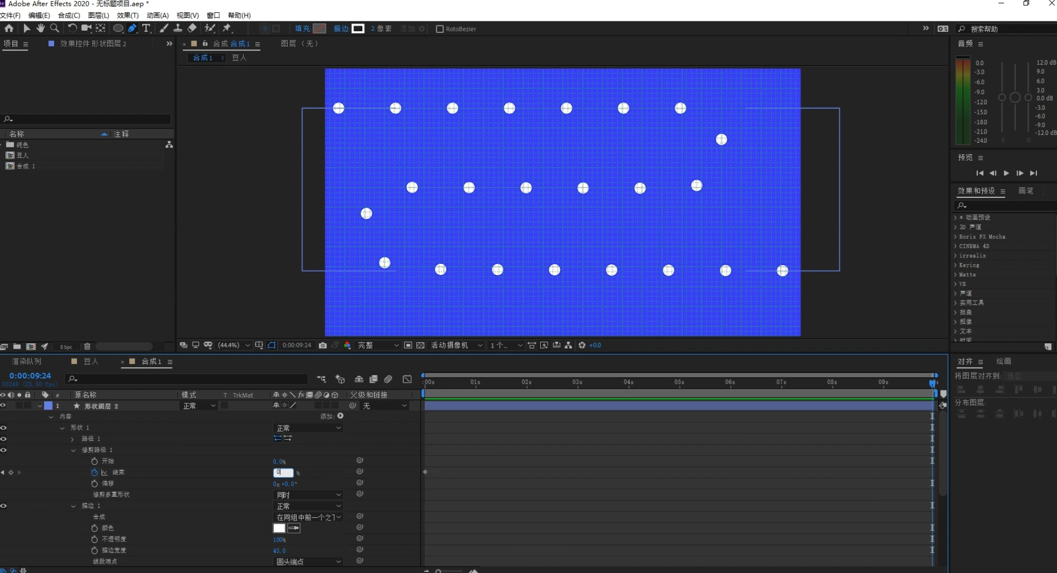Screen dimensions: 1057x573
Task: Select the Selection arrow tool
Action: [27, 28]
